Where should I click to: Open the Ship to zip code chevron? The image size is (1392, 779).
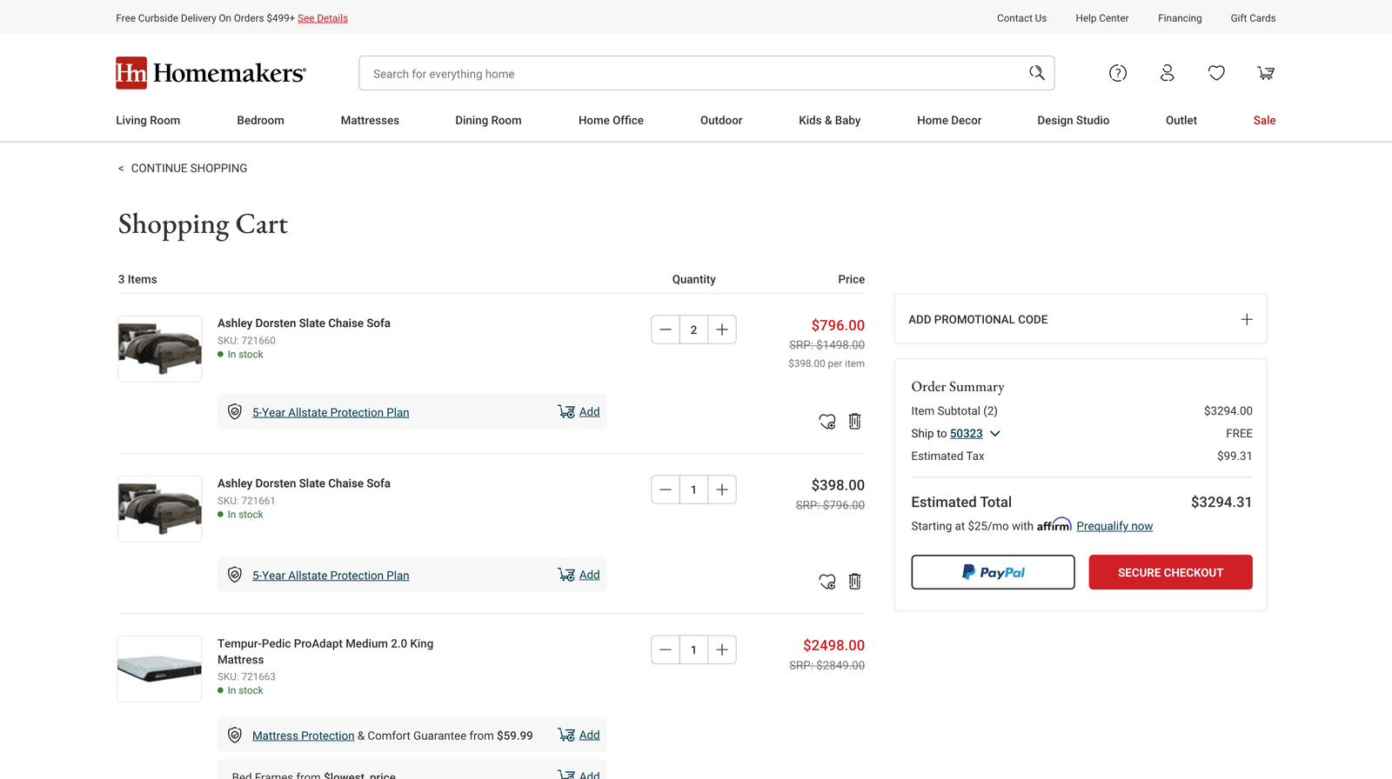coord(995,433)
